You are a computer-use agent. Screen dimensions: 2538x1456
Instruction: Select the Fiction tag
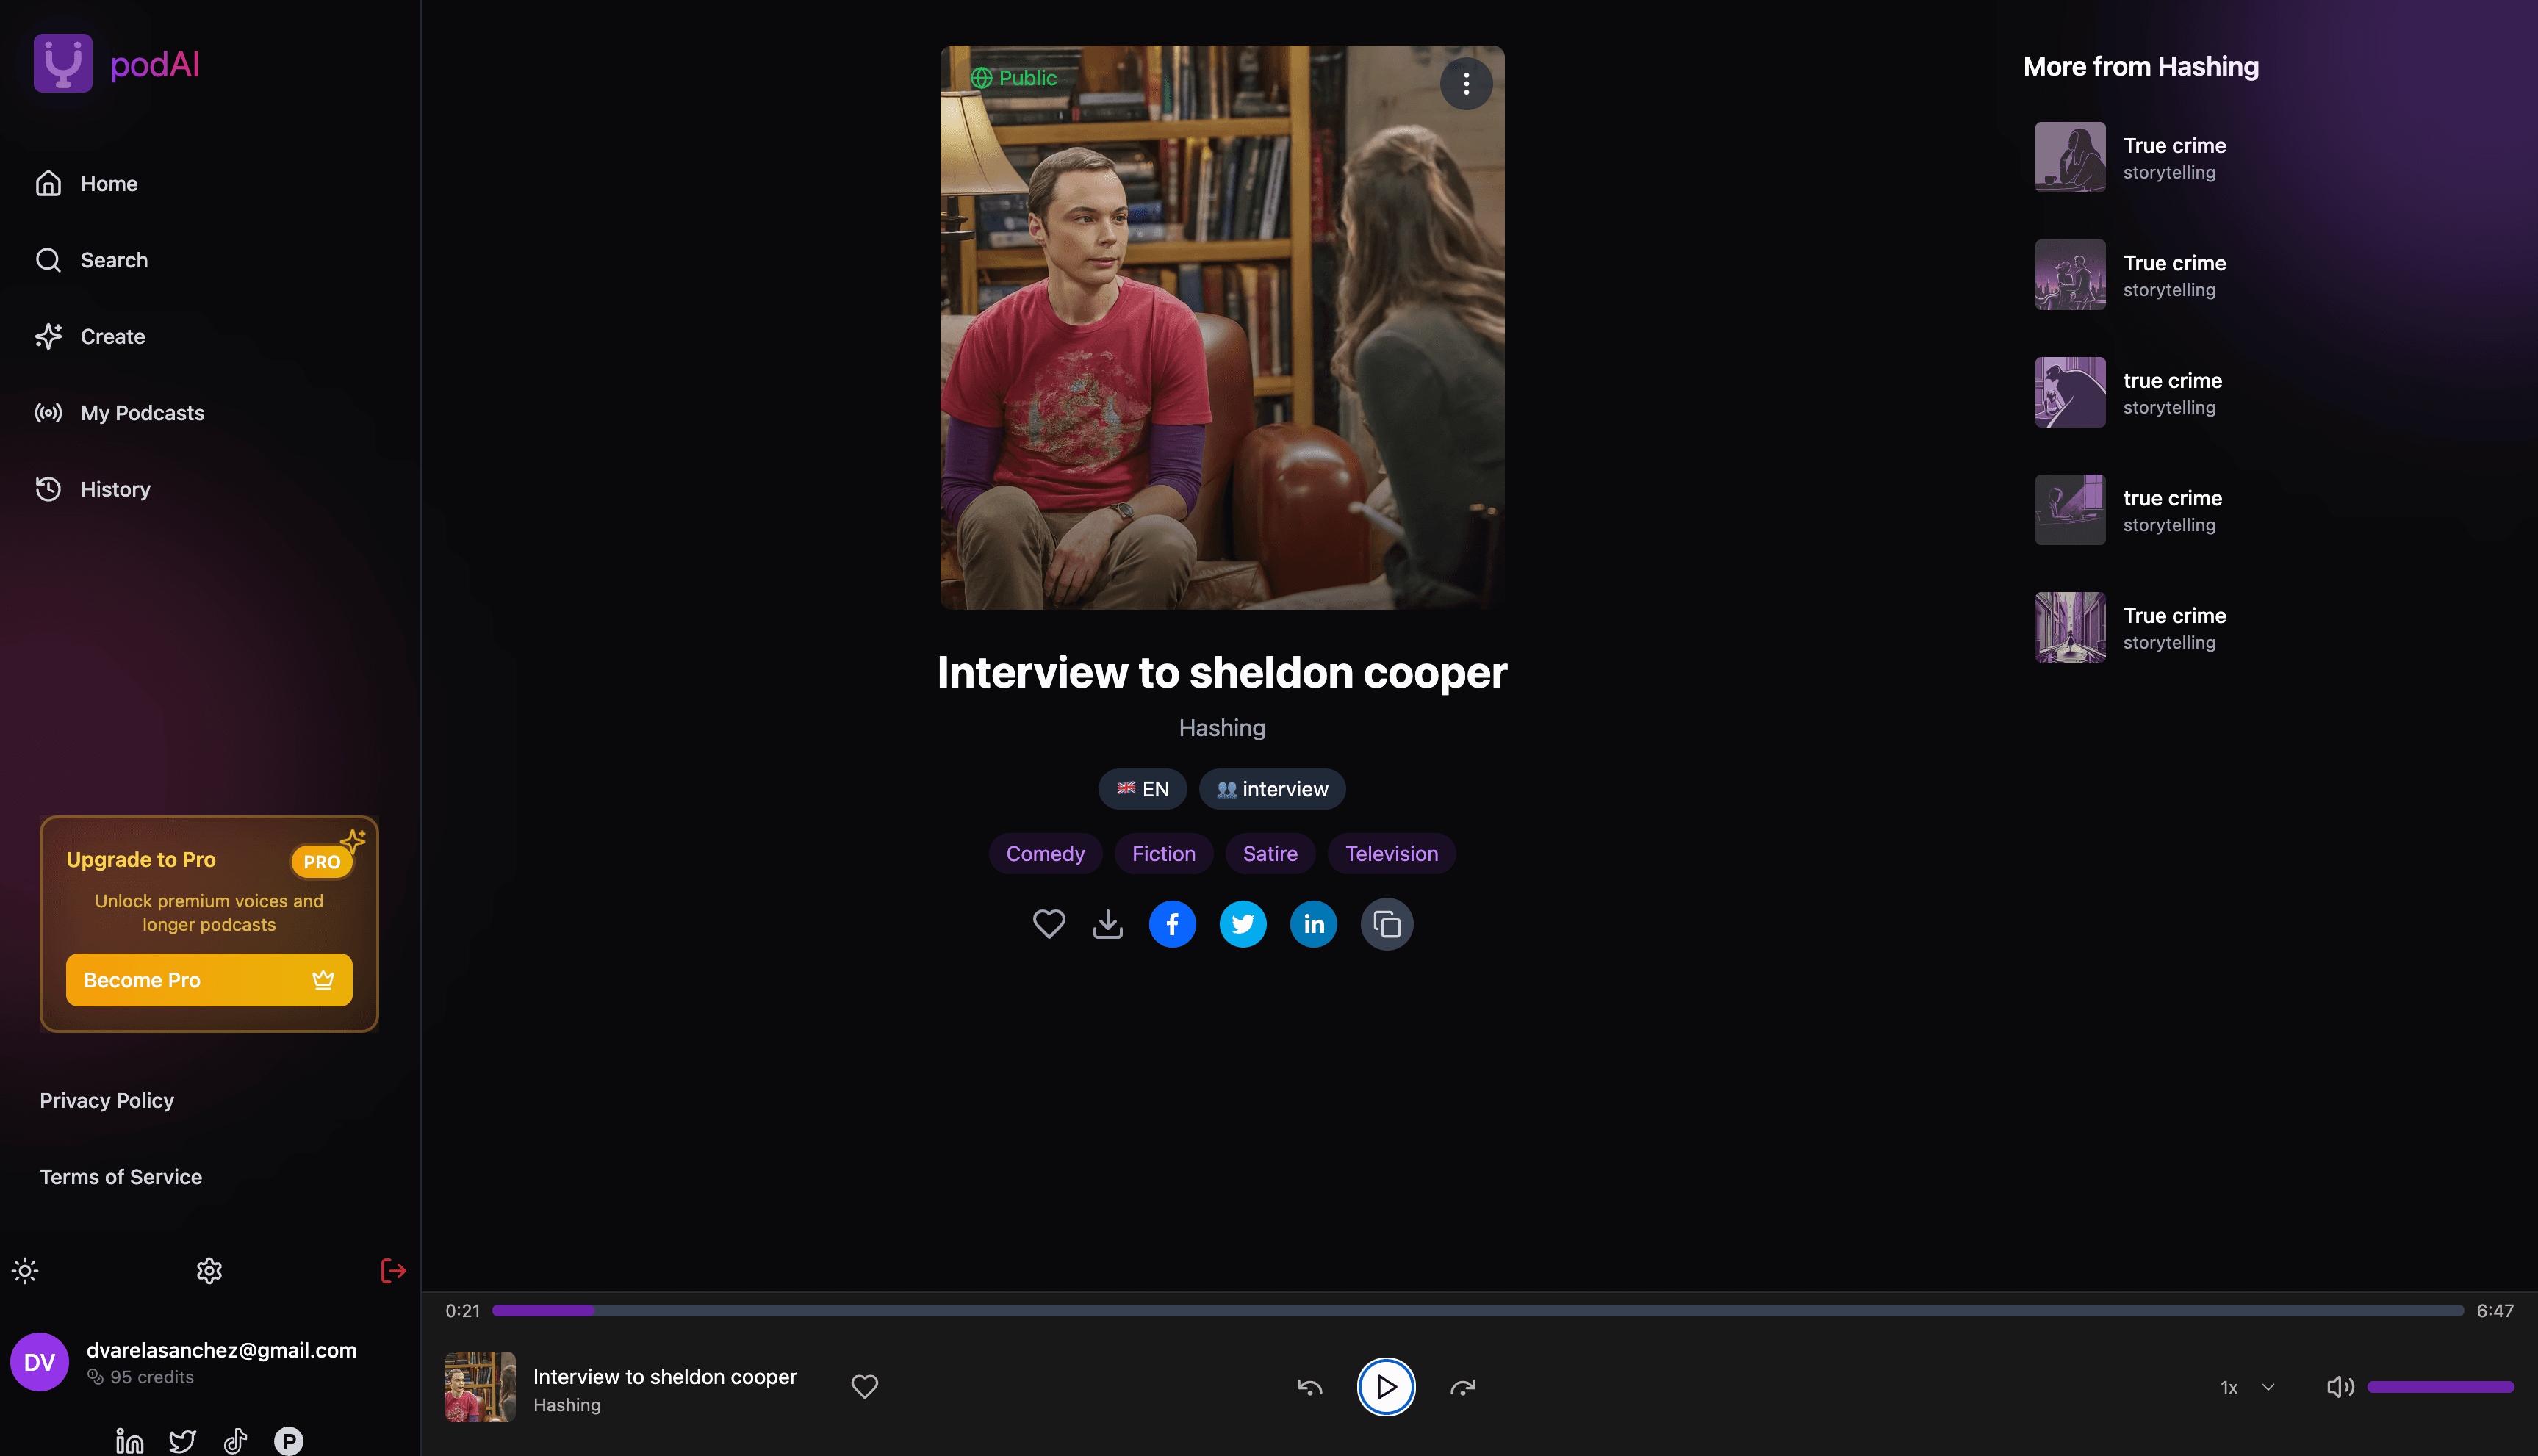click(x=1163, y=854)
